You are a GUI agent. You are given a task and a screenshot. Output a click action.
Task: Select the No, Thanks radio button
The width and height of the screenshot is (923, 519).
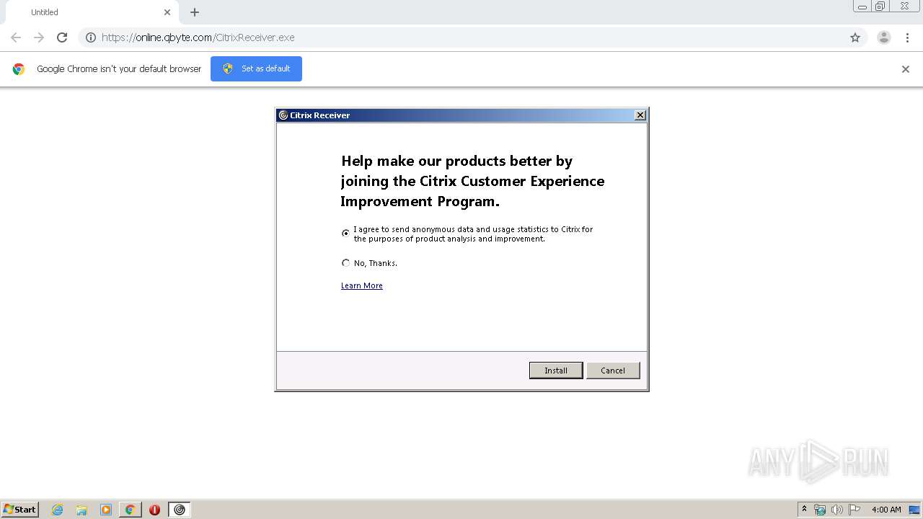pos(345,263)
